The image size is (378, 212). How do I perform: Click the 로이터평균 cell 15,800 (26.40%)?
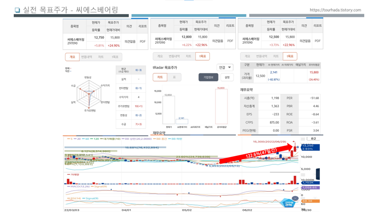click(314, 76)
